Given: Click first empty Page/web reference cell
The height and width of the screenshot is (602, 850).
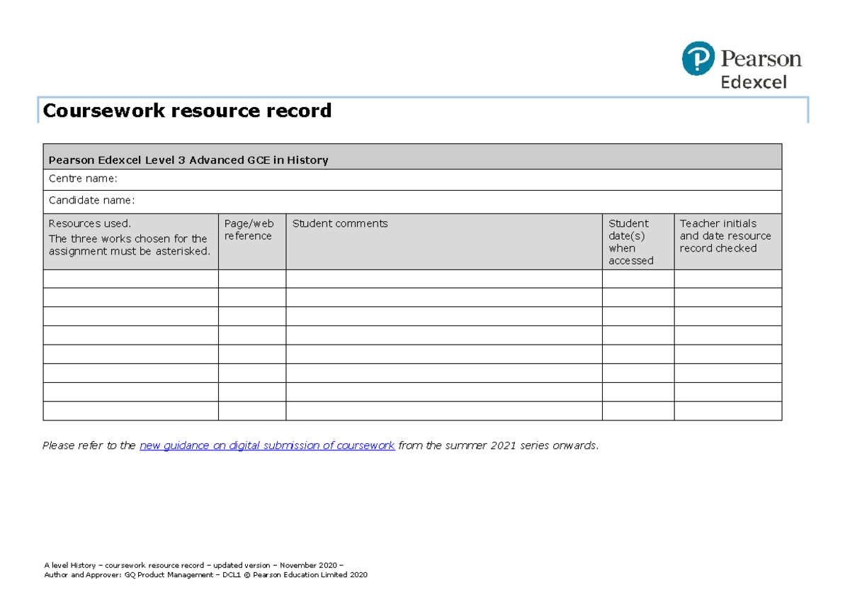Looking at the screenshot, I should pyautogui.click(x=251, y=279).
